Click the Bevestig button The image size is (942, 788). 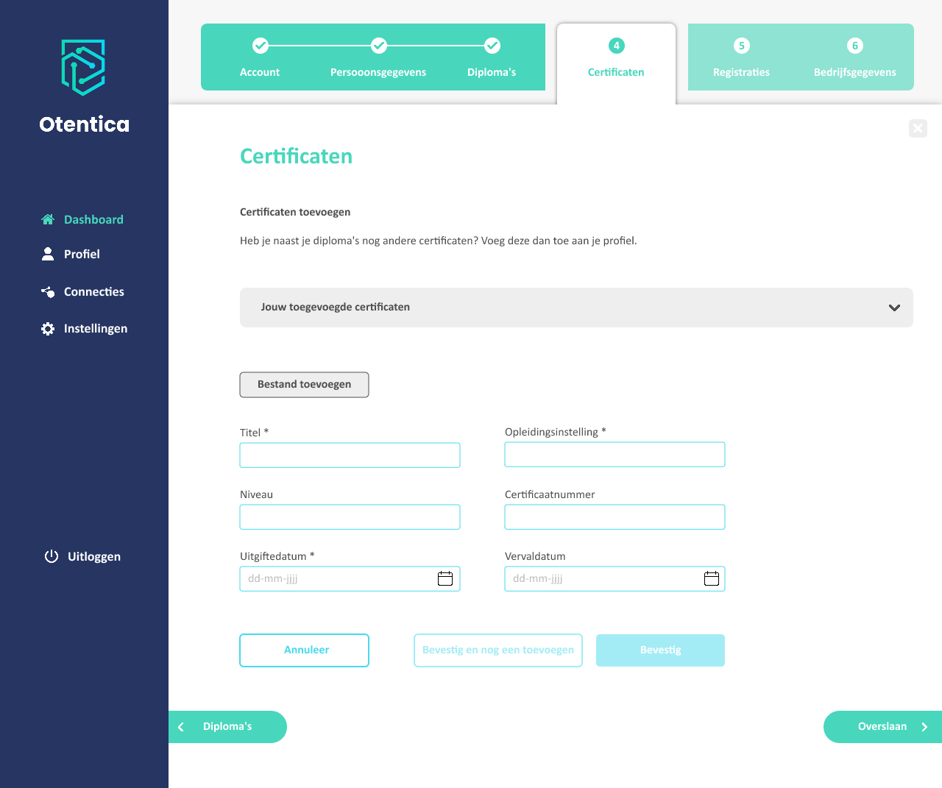(660, 650)
